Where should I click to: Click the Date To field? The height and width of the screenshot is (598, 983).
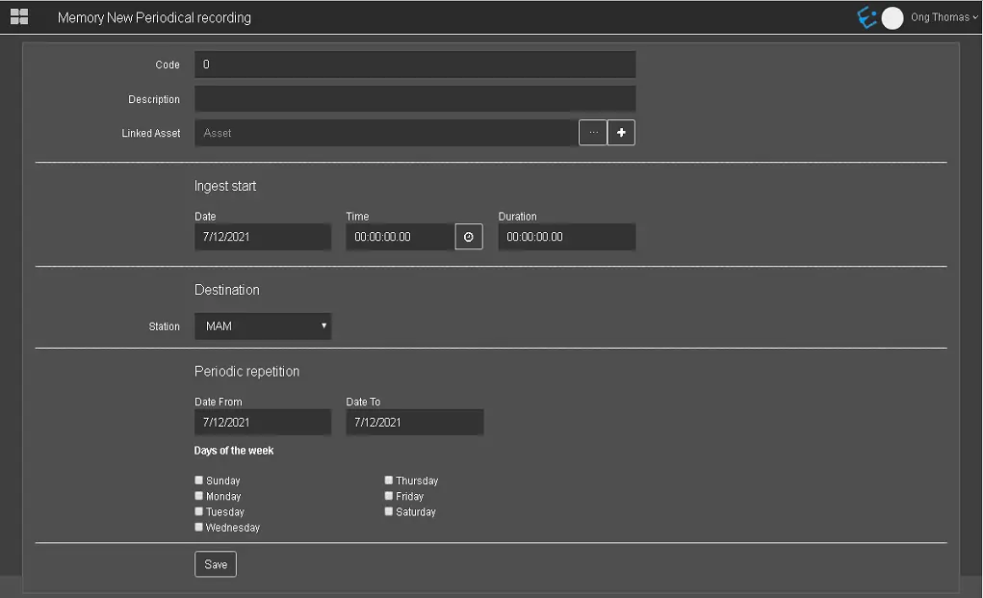click(x=415, y=423)
